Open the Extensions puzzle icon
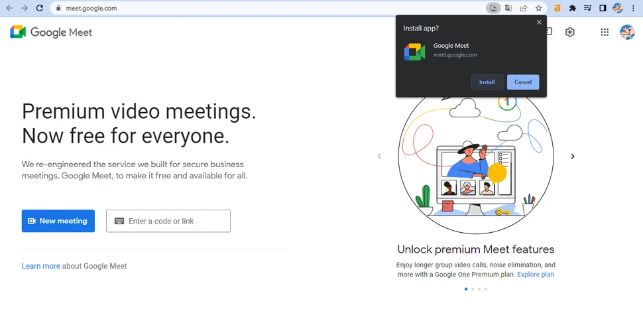Screen dimensions: 643x323 (573, 8)
